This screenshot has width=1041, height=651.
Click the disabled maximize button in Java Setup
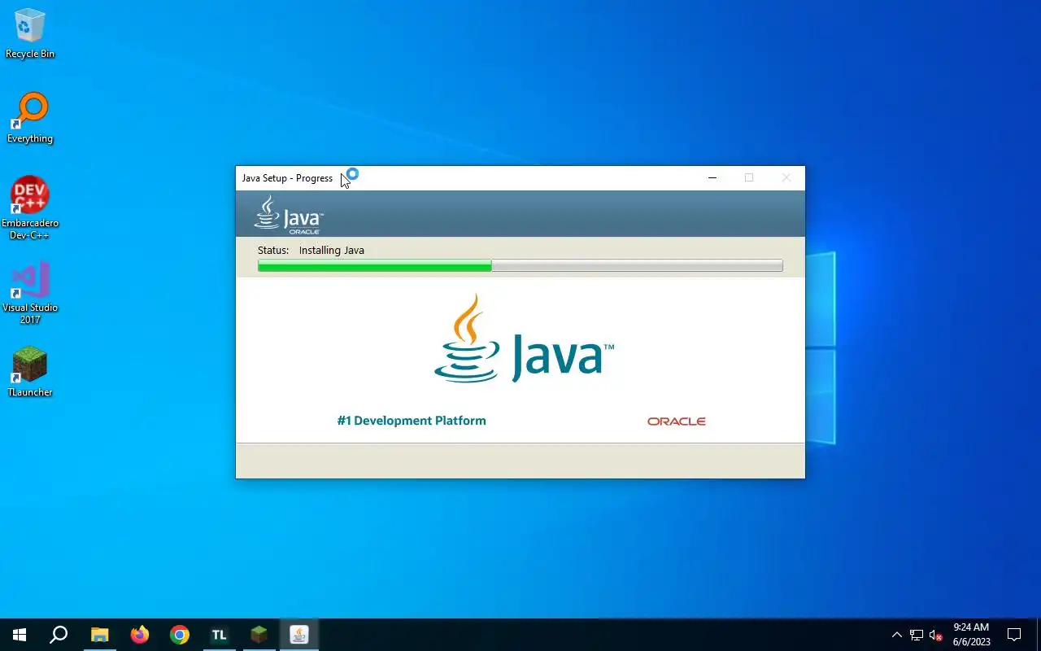click(x=749, y=178)
